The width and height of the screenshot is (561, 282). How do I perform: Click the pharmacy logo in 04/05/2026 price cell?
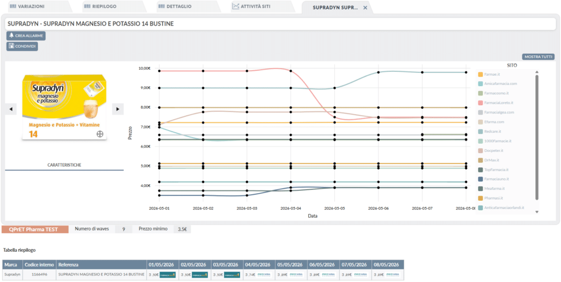click(x=264, y=274)
